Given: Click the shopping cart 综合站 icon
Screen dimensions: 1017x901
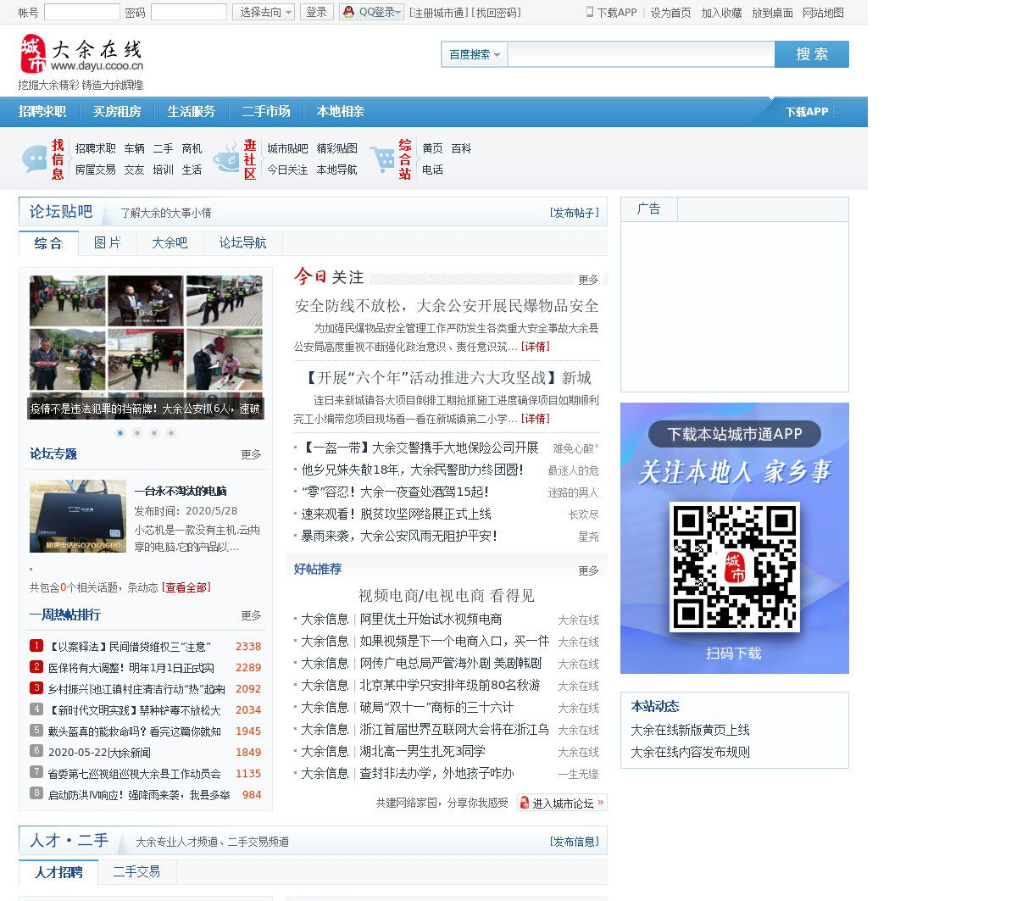Looking at the screenshot, I should 383,159.
